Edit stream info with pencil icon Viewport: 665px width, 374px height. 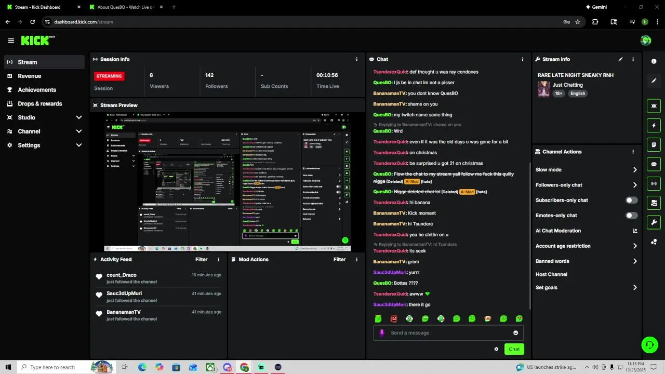click(x=620, y=60)
